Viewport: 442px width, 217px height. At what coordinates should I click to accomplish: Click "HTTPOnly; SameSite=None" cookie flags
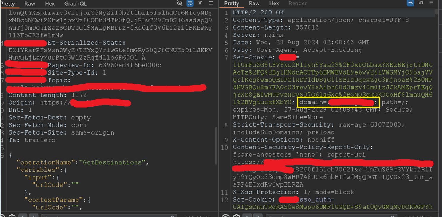pyautogui.click(x=277, y=117)
